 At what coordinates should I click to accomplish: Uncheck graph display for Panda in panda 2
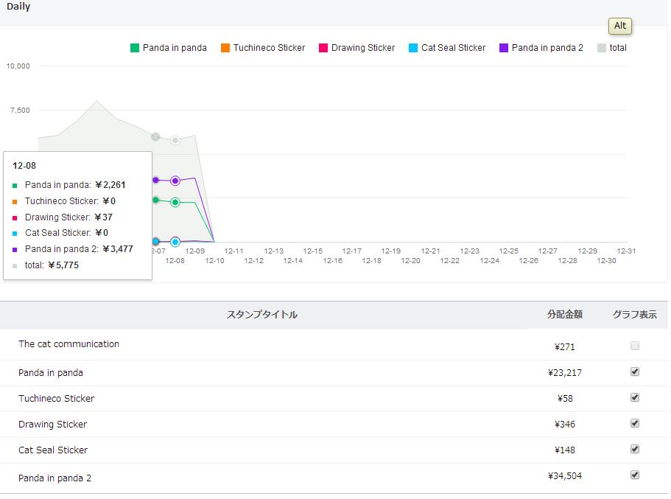tap(635, 475)
